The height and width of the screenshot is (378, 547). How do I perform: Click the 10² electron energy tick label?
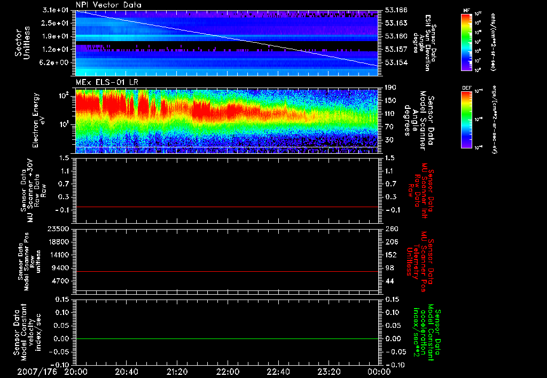(64, 95)
